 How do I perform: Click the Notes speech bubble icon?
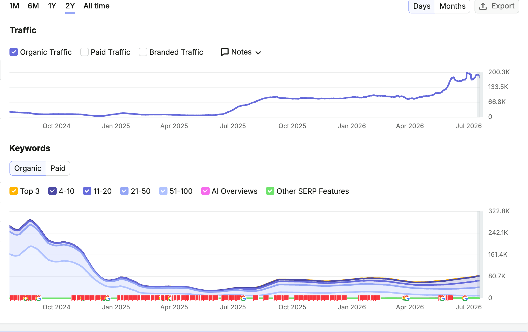[x=225, y=52]
